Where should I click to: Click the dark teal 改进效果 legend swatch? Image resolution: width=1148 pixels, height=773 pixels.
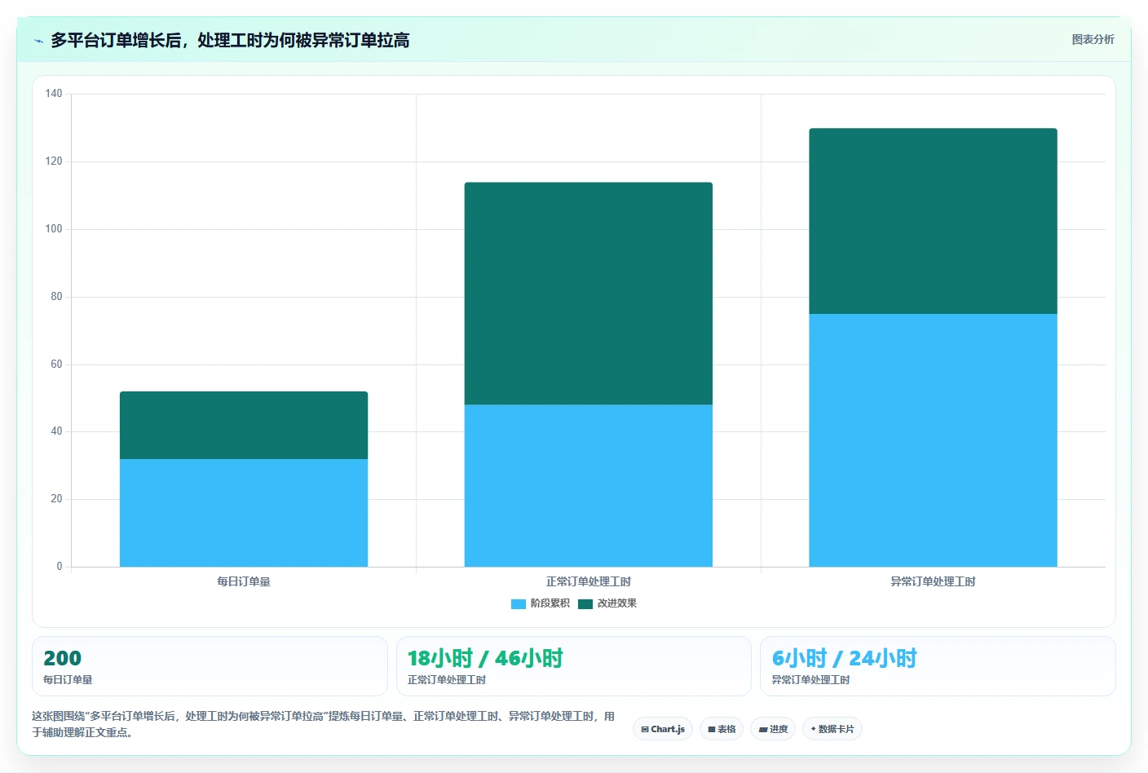[585, 604]
